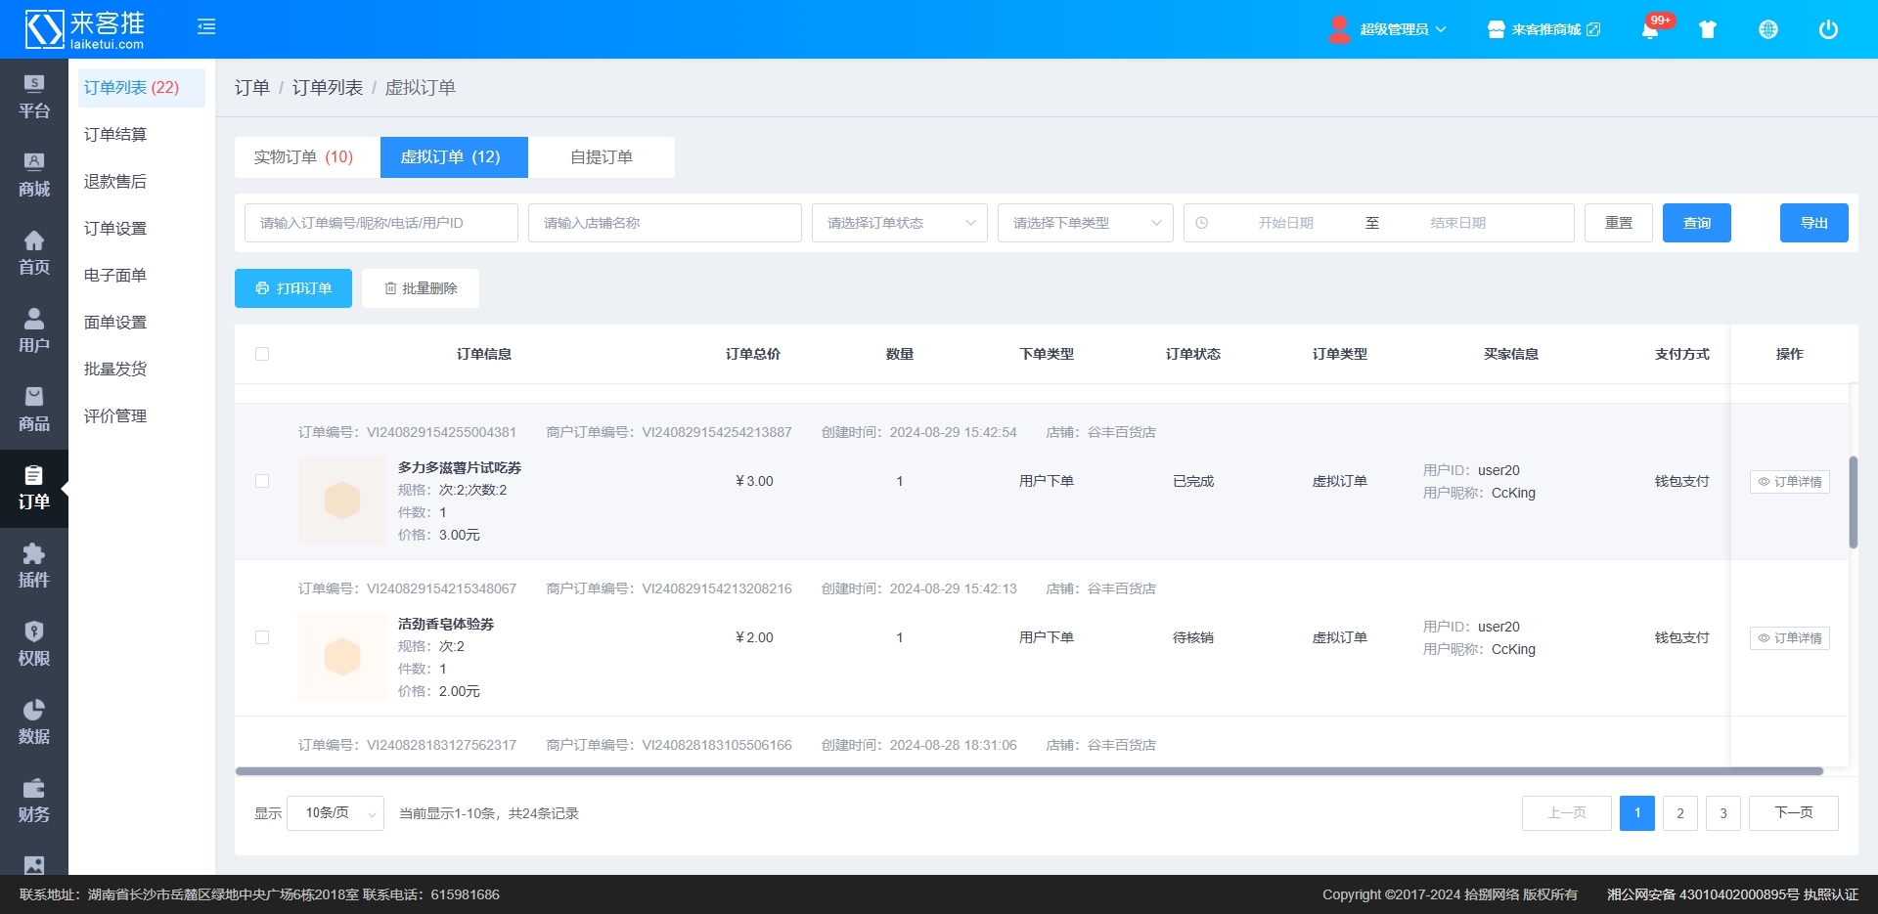This screenshot has height=914, width=1878.
Task: Open the 权限 permissions sidebar section
Action: tap(34, 644)
